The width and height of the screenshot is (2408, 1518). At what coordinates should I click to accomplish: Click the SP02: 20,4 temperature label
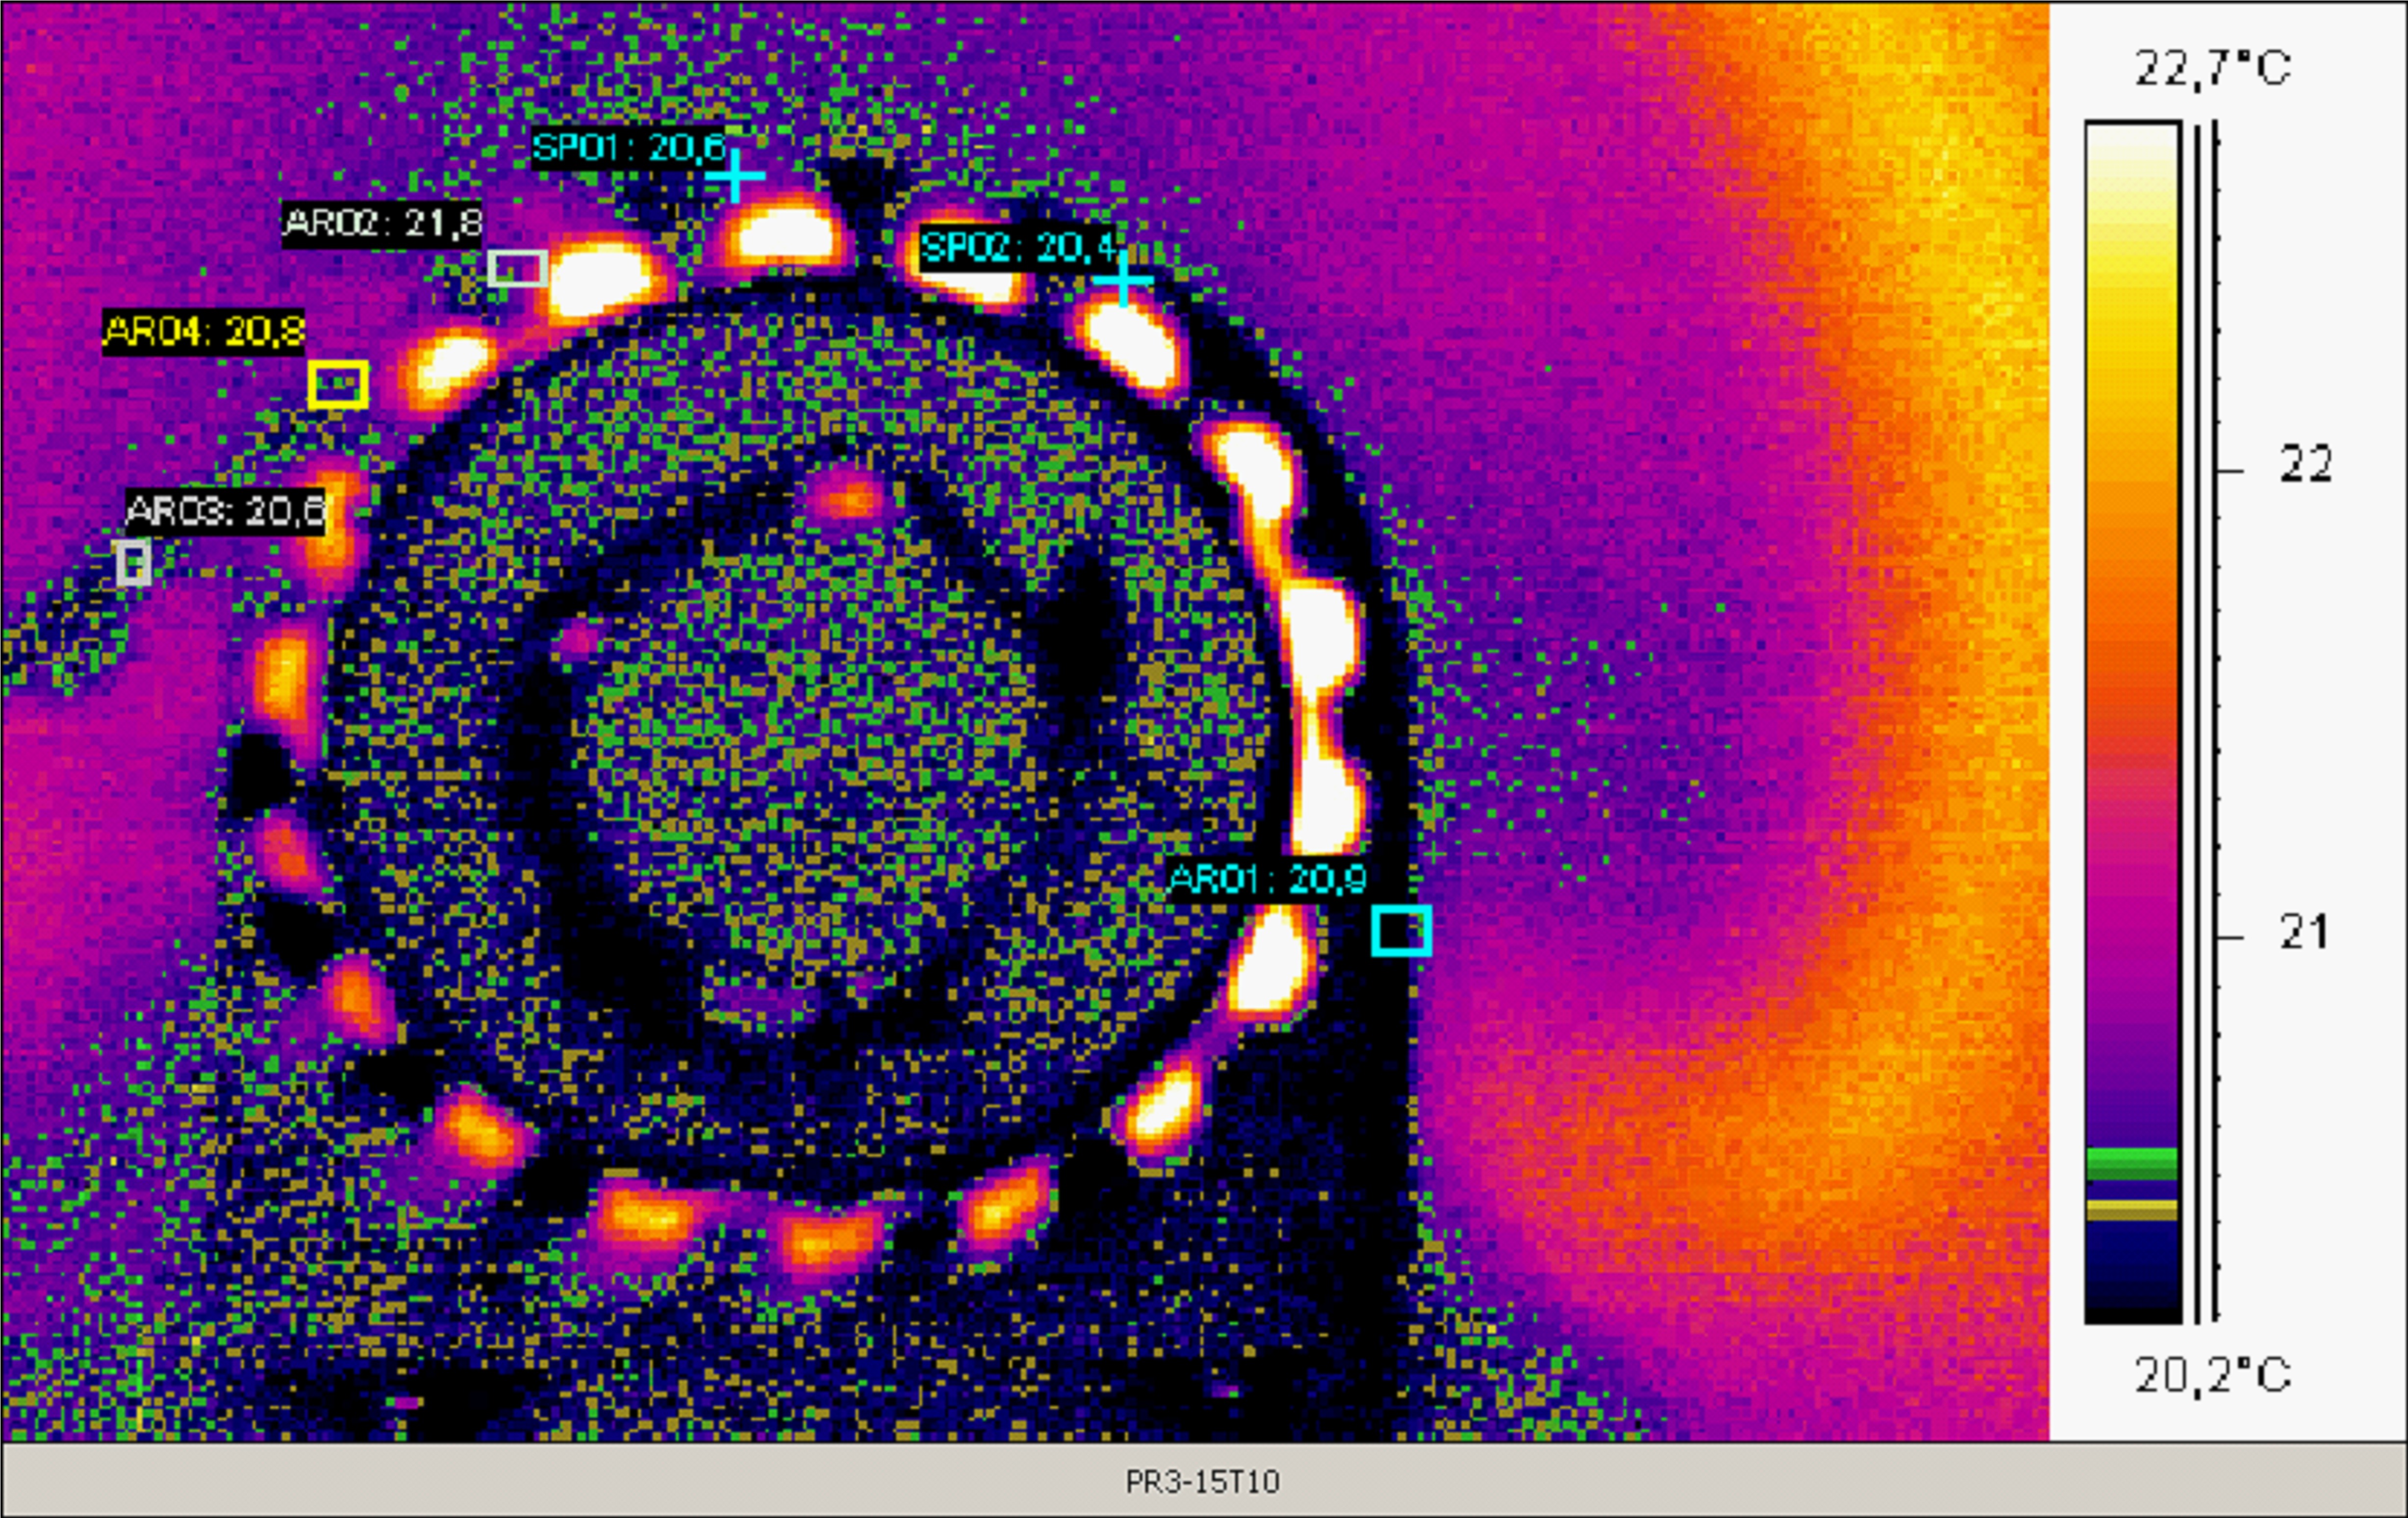1017,247
